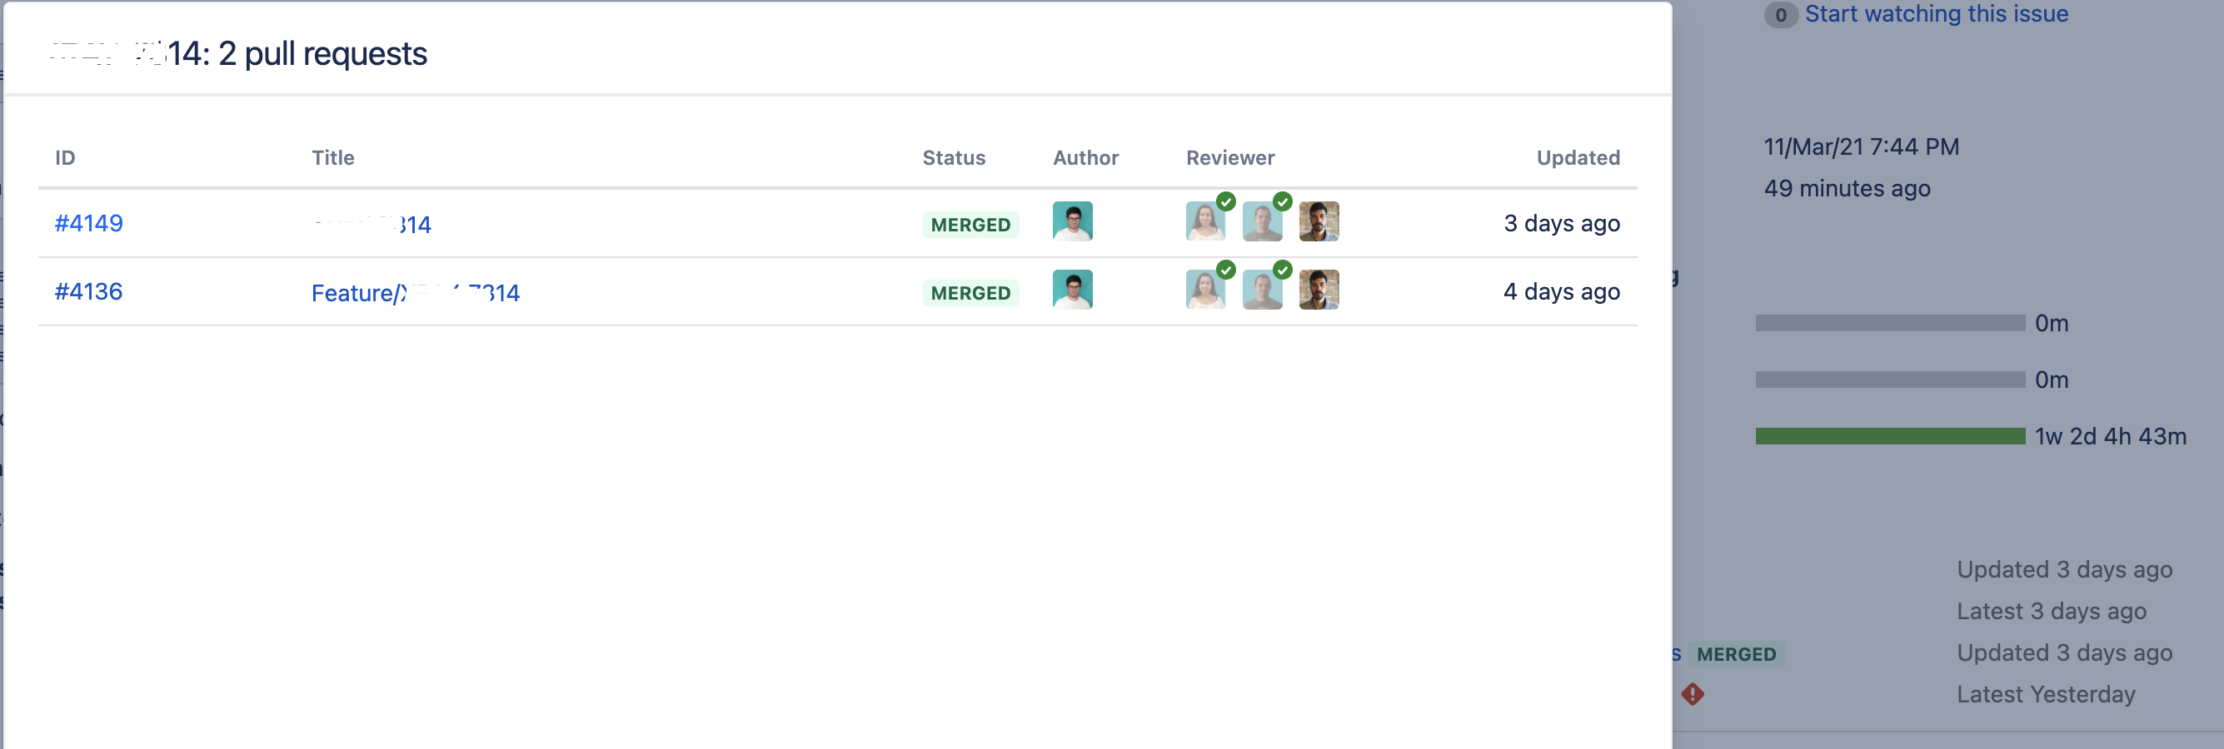This screenshot has height=749, width=2224.
Task: Open the Feature branch pull request title
Action: tap(416, 292)
